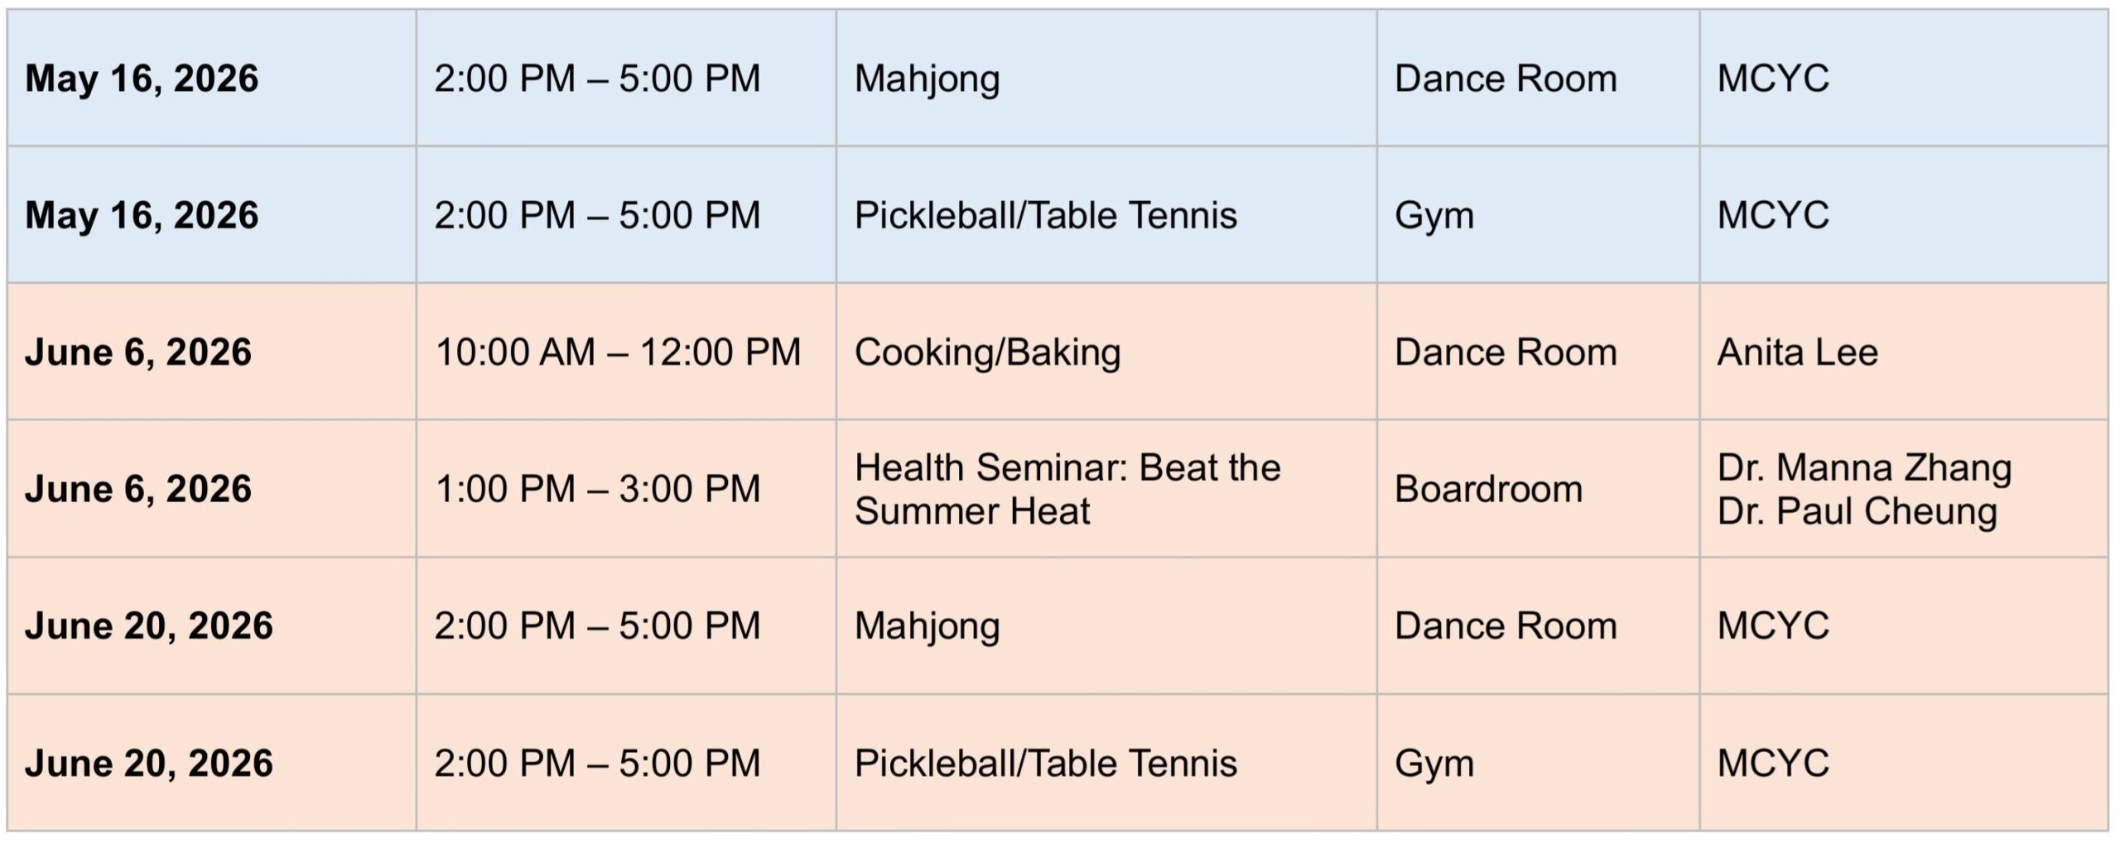Click the Dance Room cell for June 20 Mahjong
Viewport: 2120px width, 843px height.
(1506, 626)
